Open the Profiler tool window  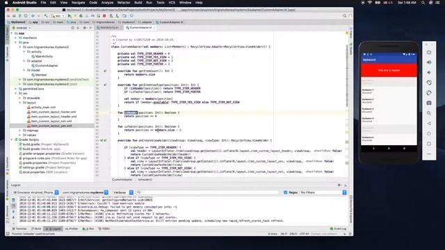point(72,228)
